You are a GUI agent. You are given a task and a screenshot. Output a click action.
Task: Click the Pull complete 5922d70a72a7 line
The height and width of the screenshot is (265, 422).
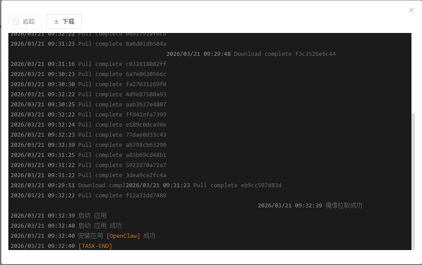[x=122, y=165]
